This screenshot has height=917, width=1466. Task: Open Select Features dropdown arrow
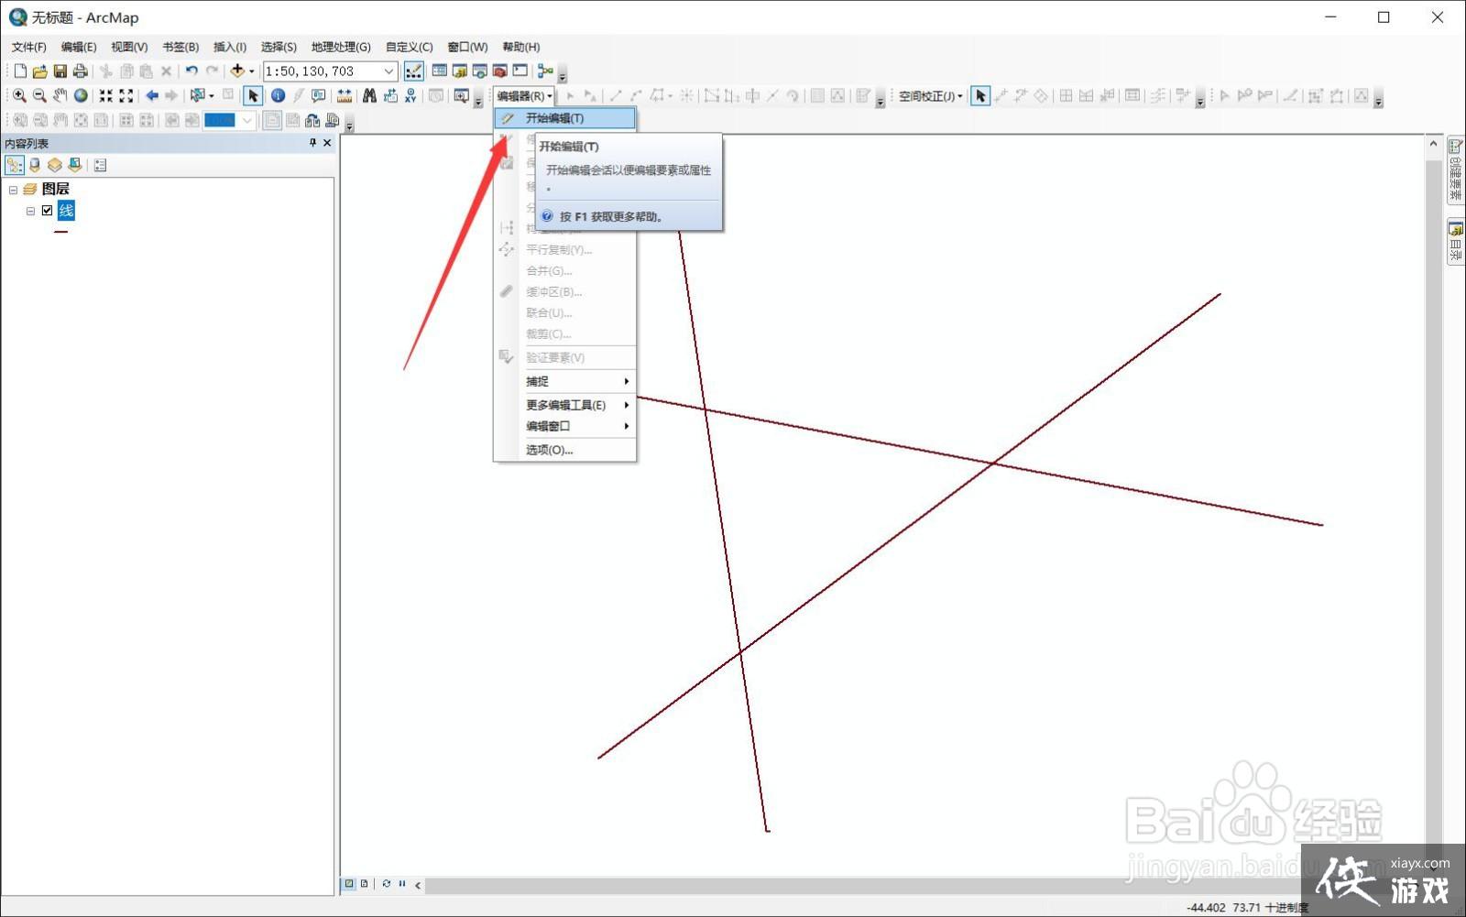(x=212, y=96)
